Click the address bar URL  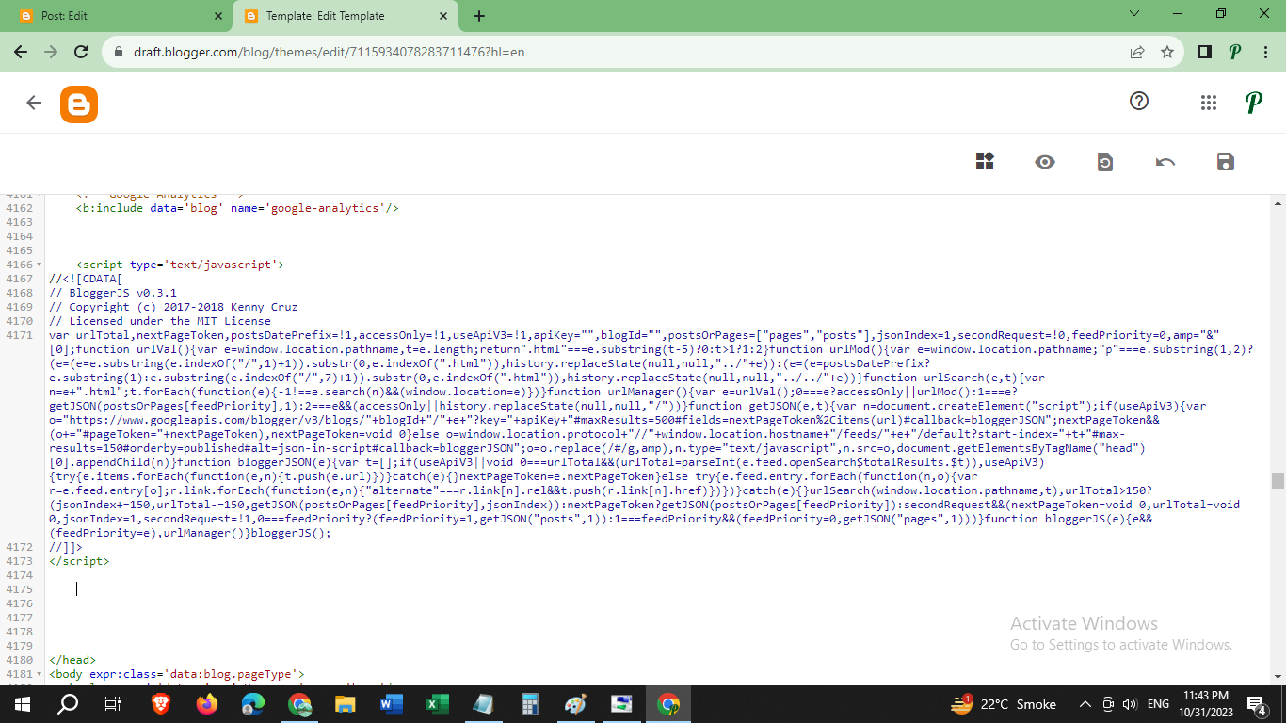point(329,52)
